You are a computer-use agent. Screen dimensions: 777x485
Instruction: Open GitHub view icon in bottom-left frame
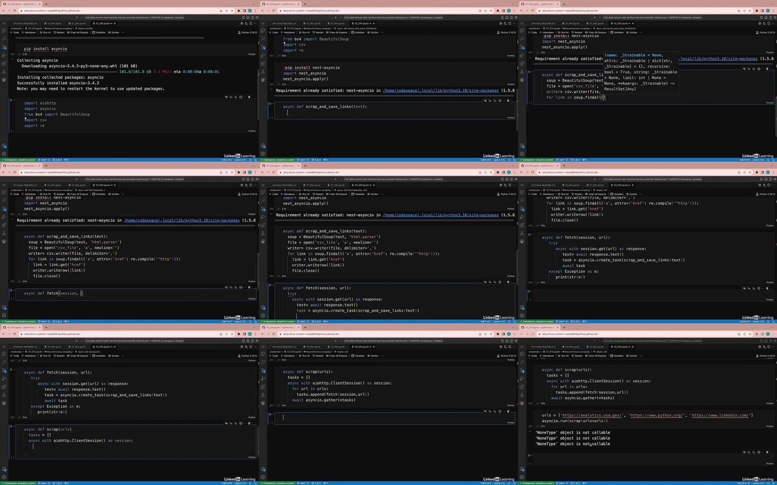(x=4, y=403)
